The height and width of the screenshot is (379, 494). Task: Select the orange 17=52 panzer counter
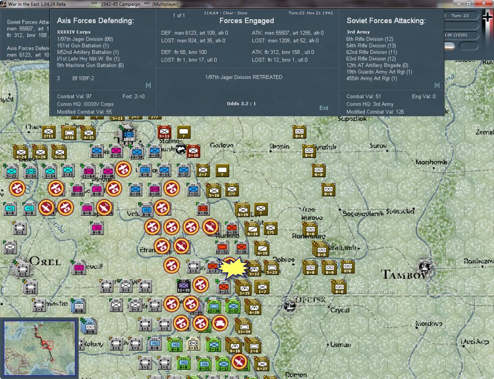click(222, 248)
